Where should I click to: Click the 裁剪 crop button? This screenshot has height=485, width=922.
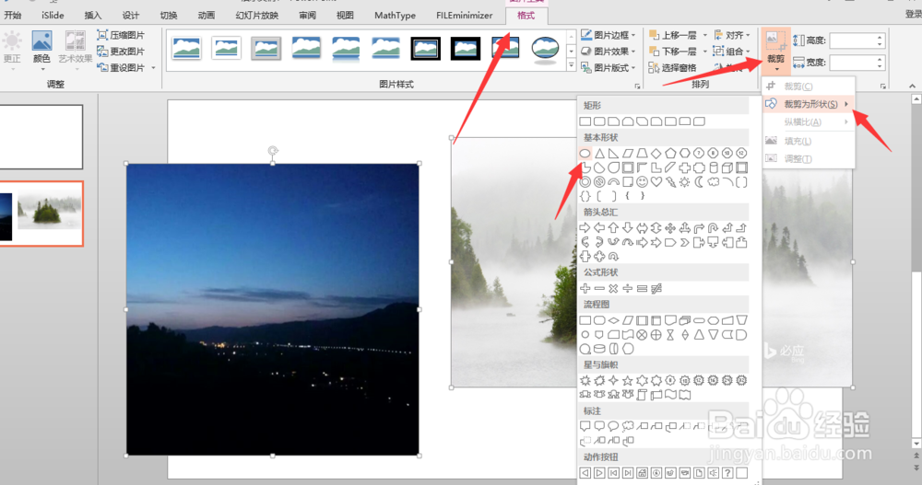[x=775, y=50]
